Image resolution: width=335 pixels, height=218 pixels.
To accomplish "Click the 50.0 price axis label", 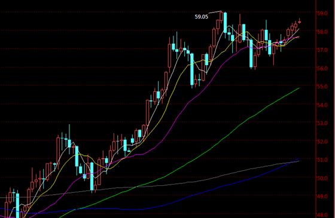I will coord(322,178).
